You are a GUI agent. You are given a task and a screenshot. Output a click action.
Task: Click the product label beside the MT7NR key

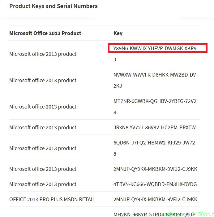[x=43, y=107]
